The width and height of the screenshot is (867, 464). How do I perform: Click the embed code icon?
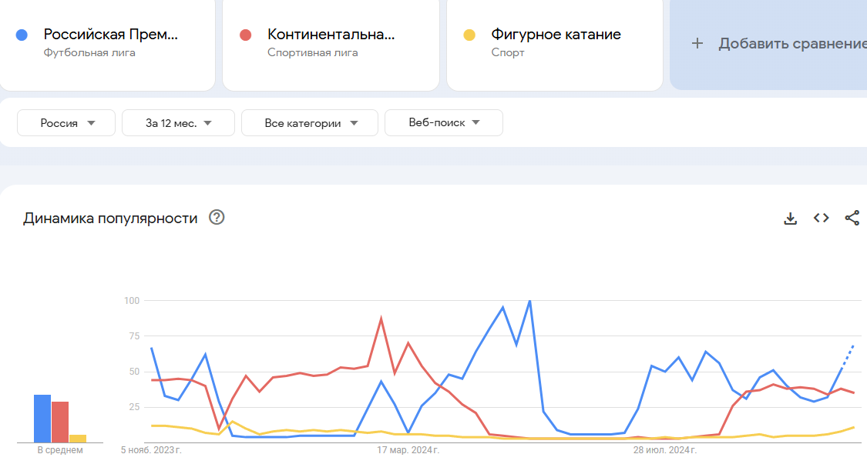822,219
